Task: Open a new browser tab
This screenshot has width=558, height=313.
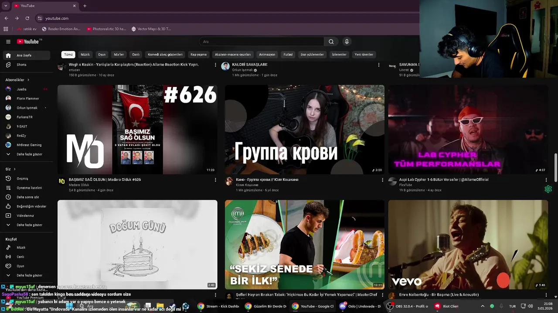Action: click(x=85, y=6)
